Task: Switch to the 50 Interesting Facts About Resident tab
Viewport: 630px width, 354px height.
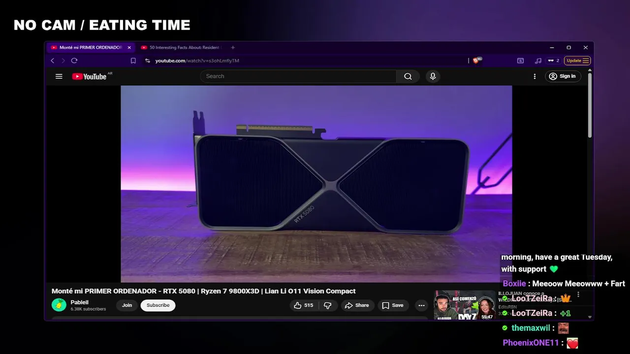Action: (x=181, y=48)
